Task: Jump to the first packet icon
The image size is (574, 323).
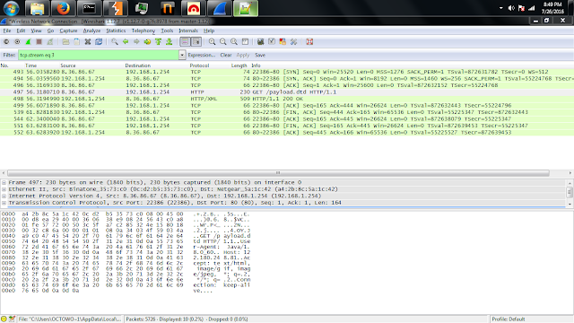Action: point(158,42)
